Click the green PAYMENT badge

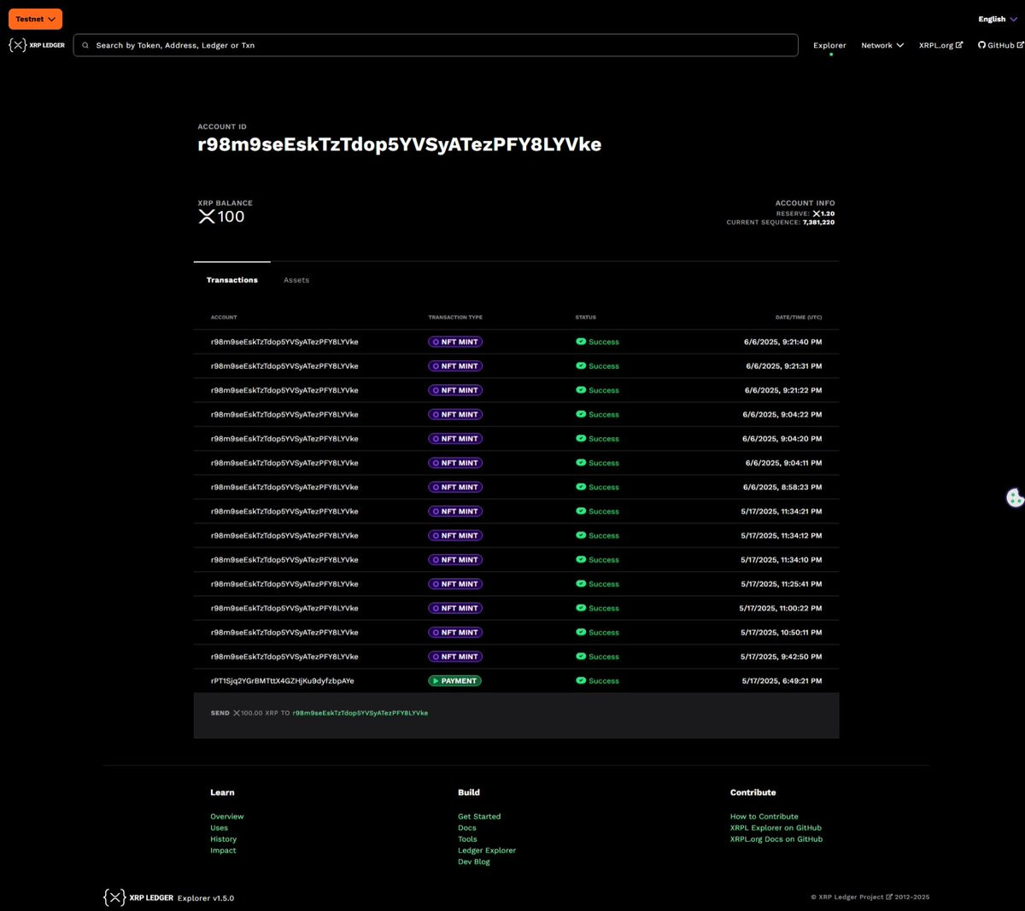coord(454,681)
